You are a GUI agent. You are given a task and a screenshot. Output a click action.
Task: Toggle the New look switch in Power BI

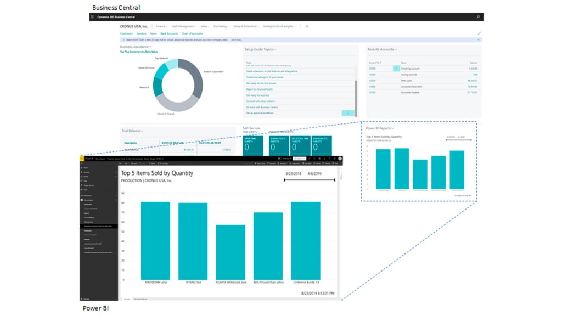[280, 159]
